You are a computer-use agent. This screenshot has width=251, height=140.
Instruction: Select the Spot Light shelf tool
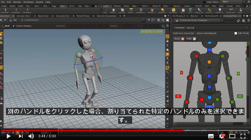click(x=122, y=11)
